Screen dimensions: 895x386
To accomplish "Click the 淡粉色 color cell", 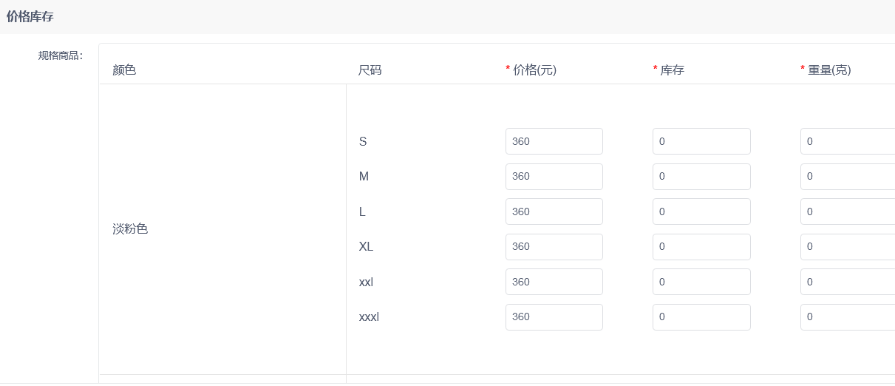I will tap(131, 229).
